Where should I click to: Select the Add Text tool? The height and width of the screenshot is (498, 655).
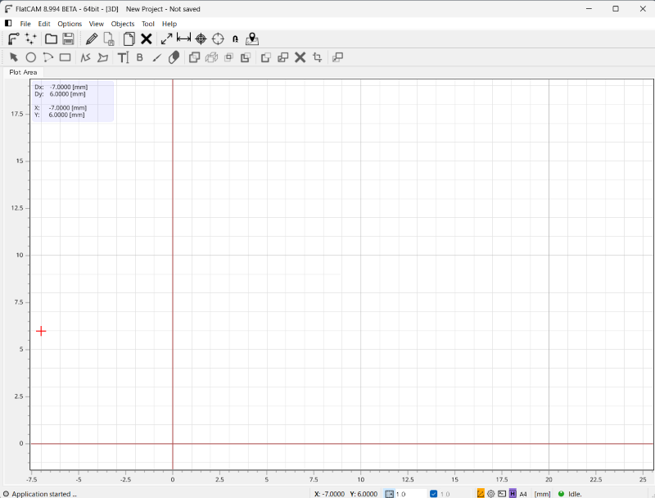(123, 57)
